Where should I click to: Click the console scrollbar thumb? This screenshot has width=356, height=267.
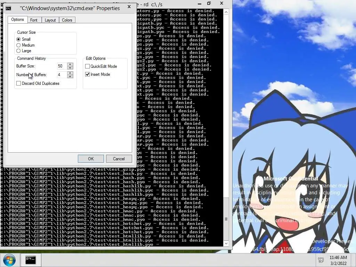226,219
